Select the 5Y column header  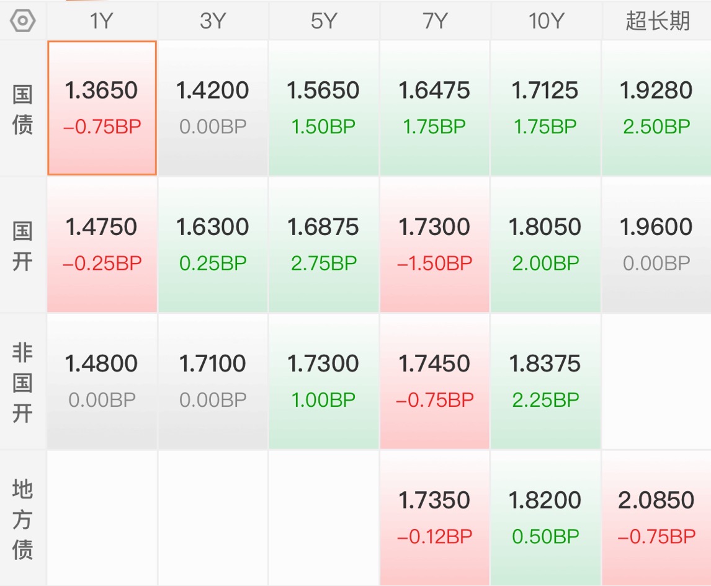tap(324, 21)
